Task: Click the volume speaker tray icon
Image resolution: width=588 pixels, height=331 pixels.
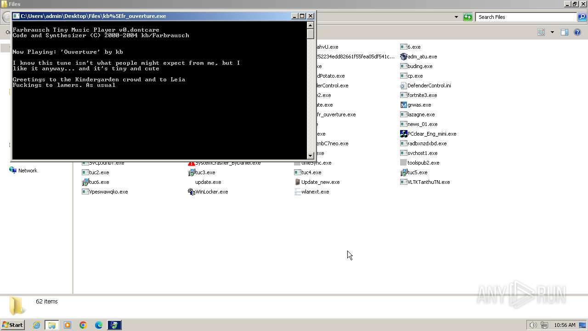Action: (x=533, y=325)
